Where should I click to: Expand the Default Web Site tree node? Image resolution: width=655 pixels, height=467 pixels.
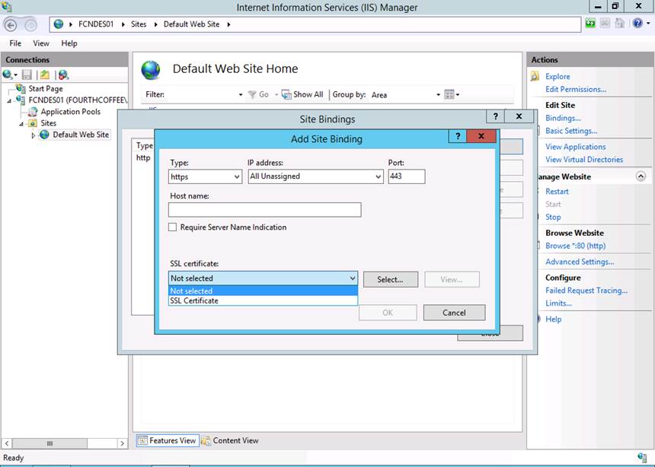coord(33,135)
